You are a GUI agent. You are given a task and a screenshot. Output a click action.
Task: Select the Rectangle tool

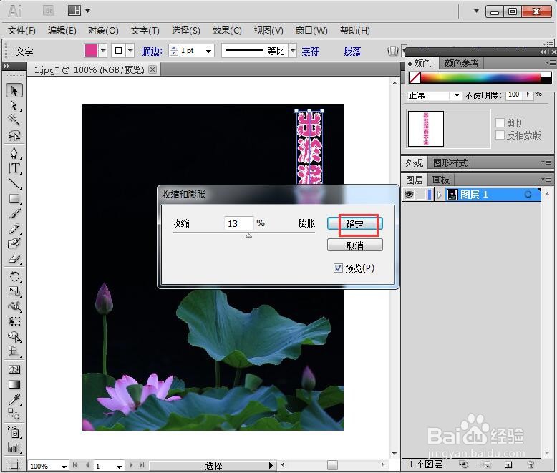coord(14,198)
